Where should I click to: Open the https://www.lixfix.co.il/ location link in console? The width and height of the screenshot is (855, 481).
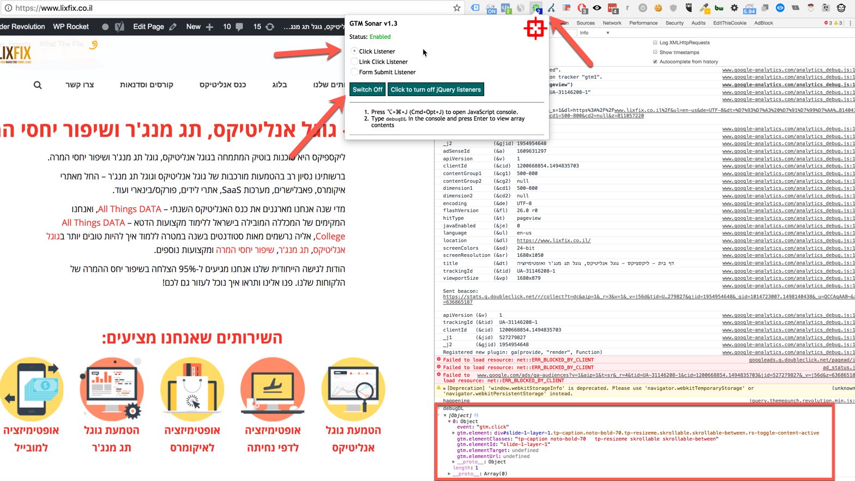pyautogui.click(x=553, y=240)
